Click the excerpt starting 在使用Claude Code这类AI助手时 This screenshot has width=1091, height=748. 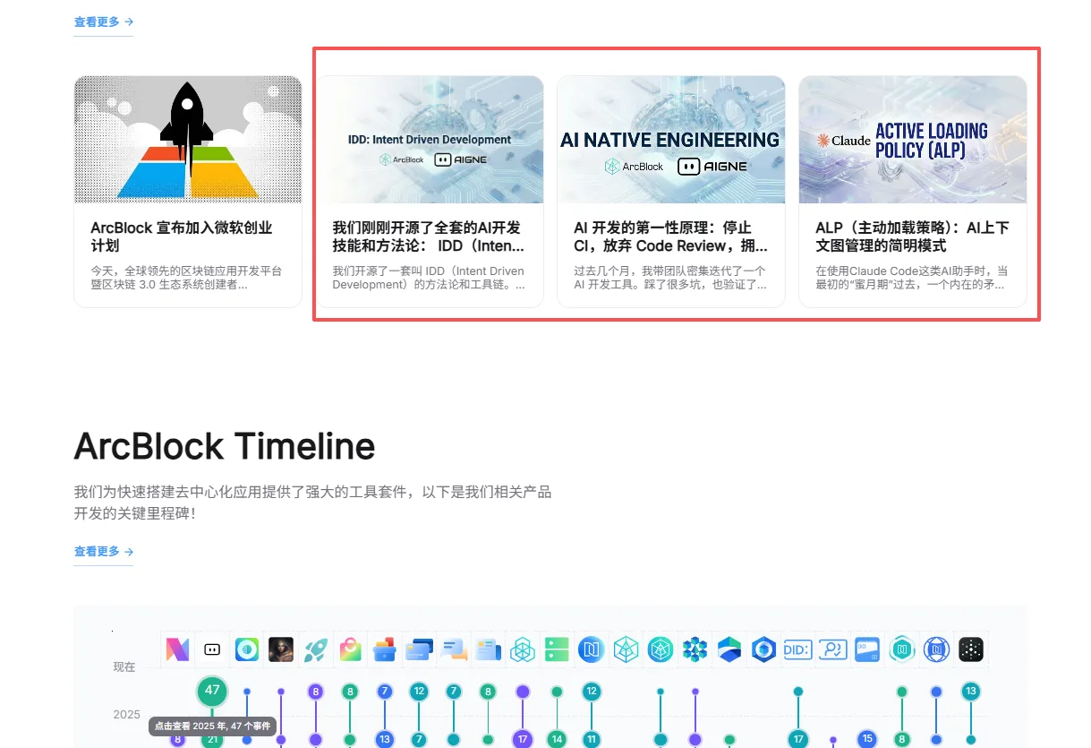912,278
